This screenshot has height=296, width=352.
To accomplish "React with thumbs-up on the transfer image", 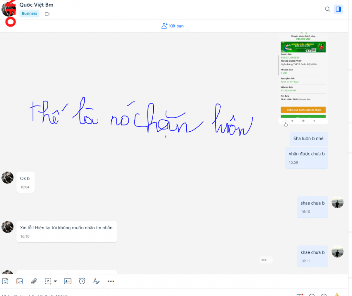I will tap(286, 124).
